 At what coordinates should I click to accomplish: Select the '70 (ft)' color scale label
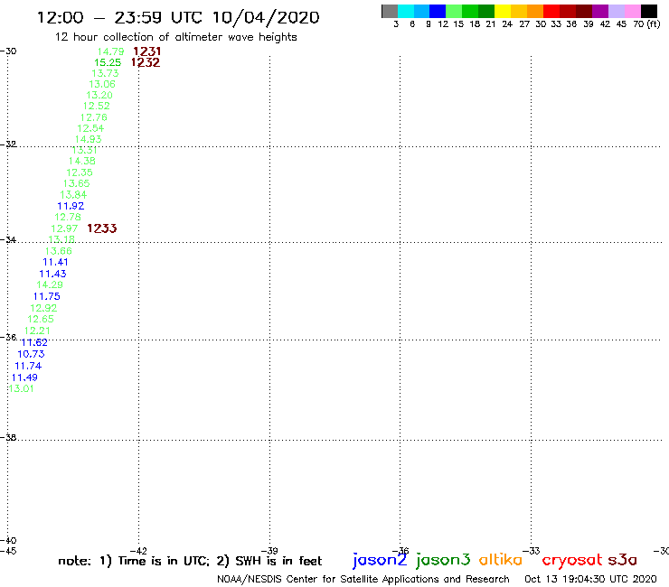tap(646, 23)
